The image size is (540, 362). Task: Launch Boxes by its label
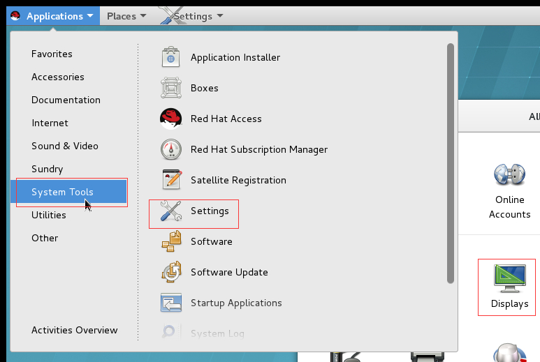click(x=204, y=88)
